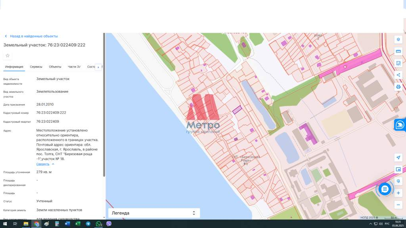This screenshot has height=228, width=406.
Task: Open the volume control in system tray
Action: (x=381, y=224)
